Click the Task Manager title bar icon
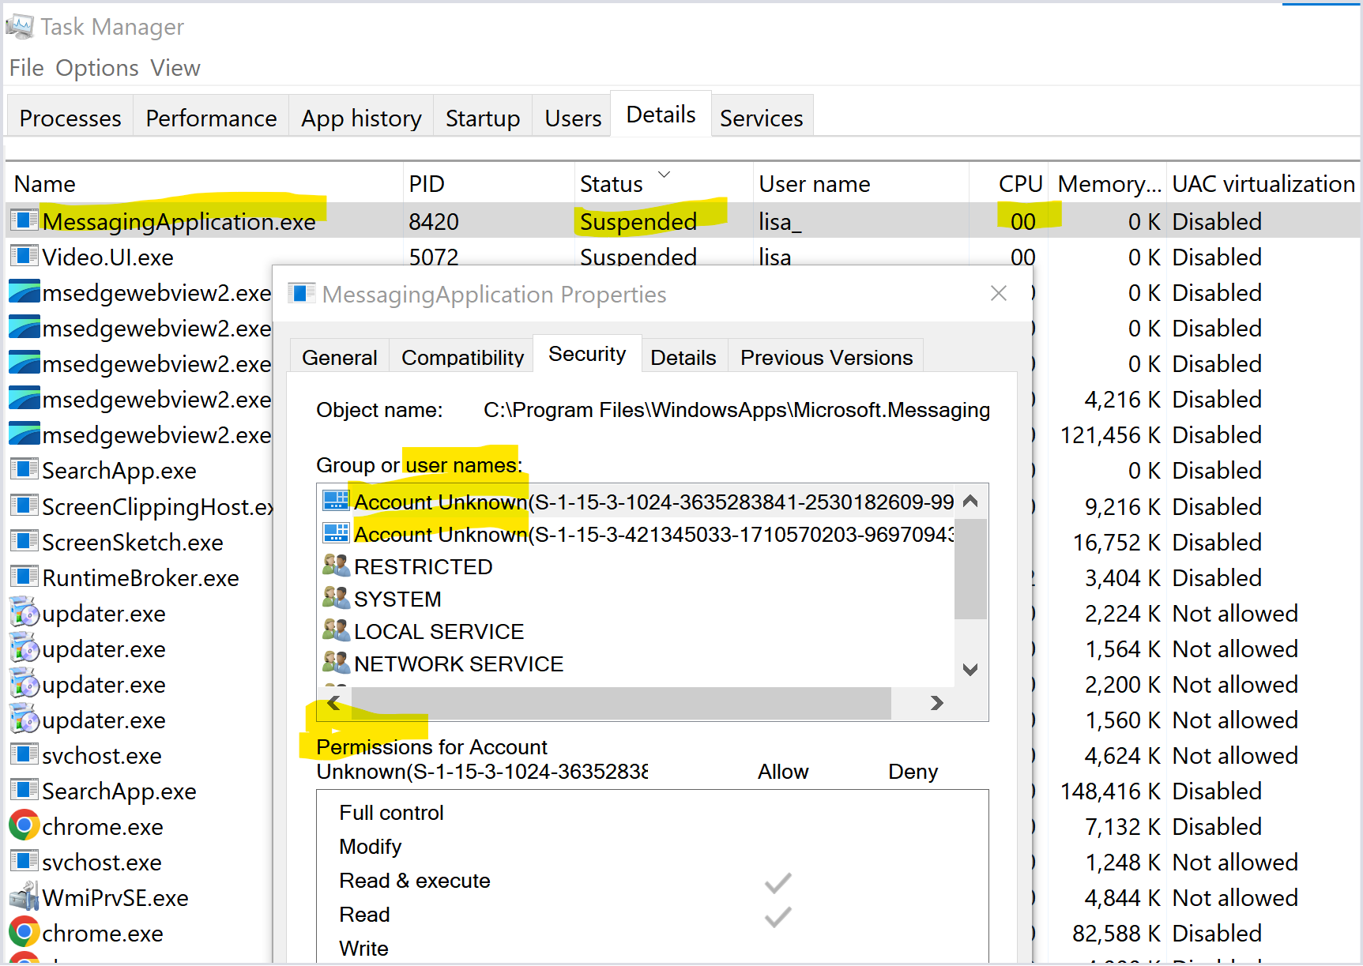 click(x=20, y=27)
